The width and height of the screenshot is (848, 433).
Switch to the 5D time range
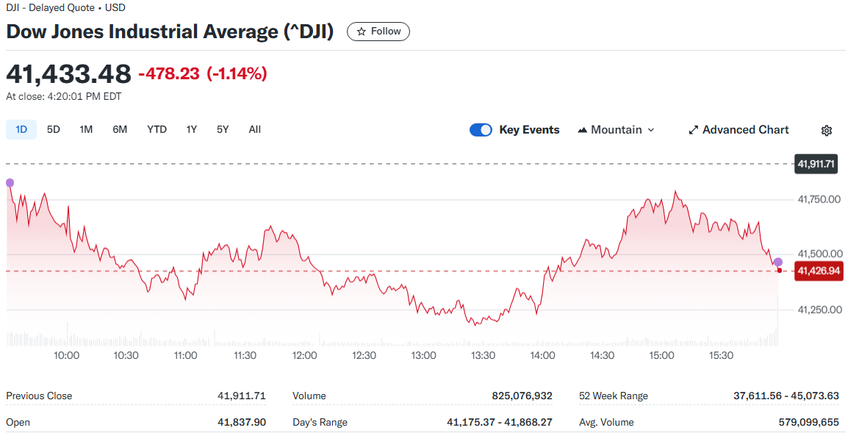point(53,130)
